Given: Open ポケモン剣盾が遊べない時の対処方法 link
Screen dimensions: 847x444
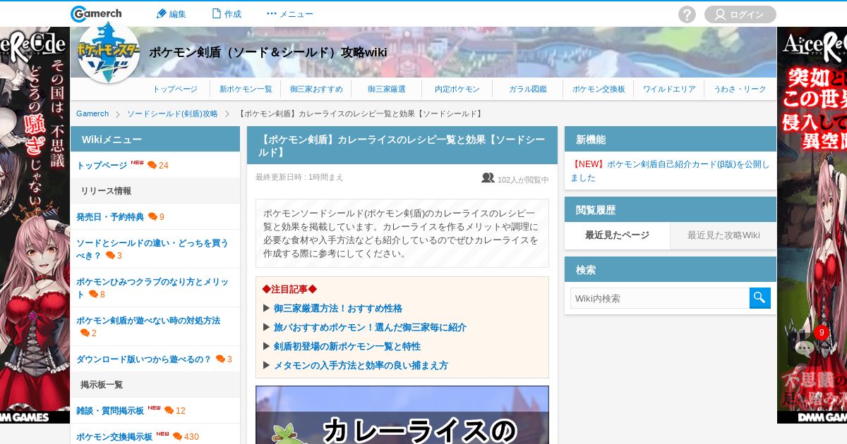Looking at the screenshot, I should [x=148, y=321].
